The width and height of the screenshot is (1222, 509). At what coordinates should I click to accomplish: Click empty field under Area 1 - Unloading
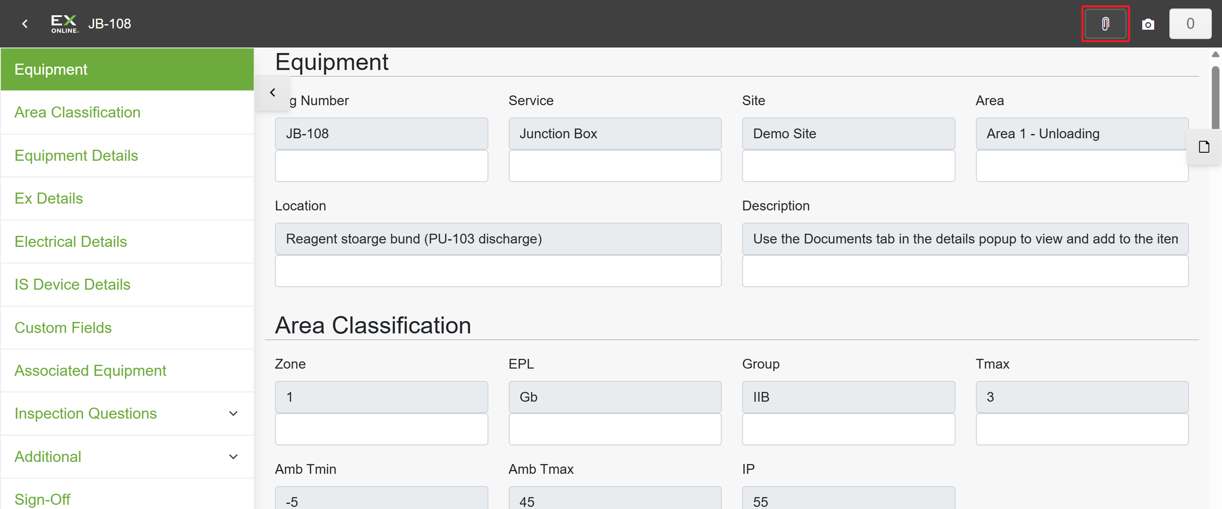coord(1082,166)
